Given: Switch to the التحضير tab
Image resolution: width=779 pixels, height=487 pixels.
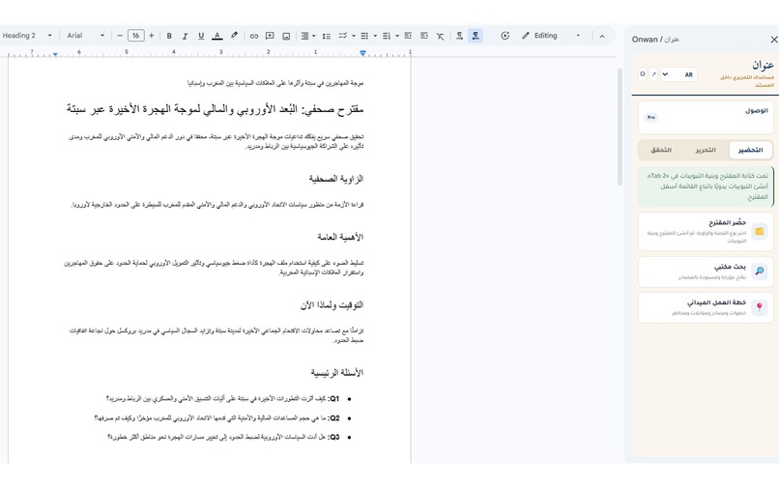Looking at the screenshot, I should [x=750, y=150].
